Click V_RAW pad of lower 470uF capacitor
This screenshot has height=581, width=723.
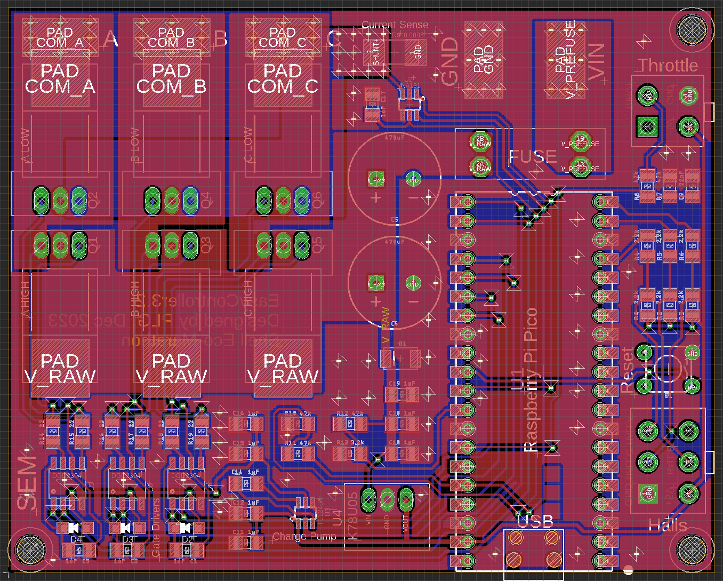tap(376, 283)
